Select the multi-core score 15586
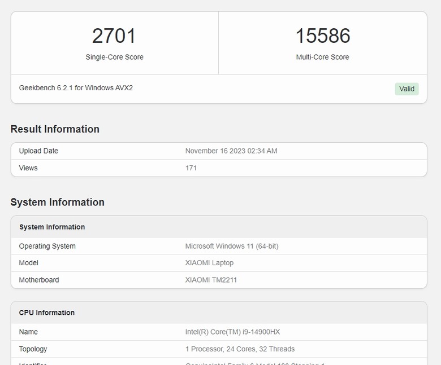This screenshot has height=365, width=441. pyautogui.click(x=323, y=36)
